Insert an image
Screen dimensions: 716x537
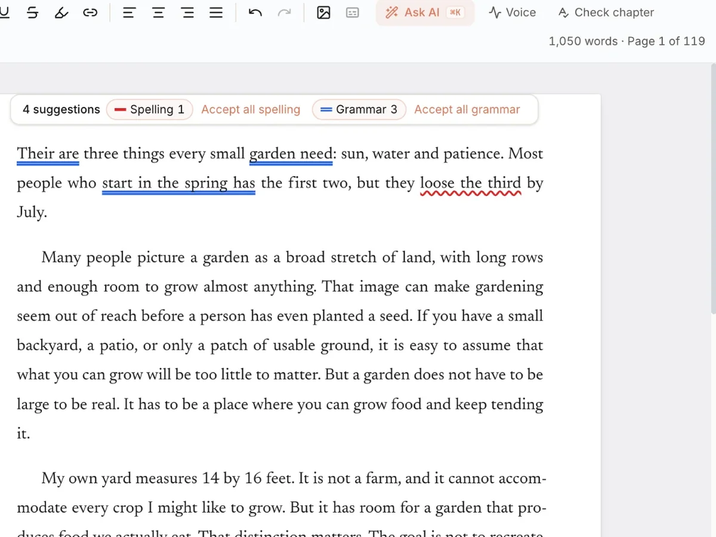tap(323, 13)
